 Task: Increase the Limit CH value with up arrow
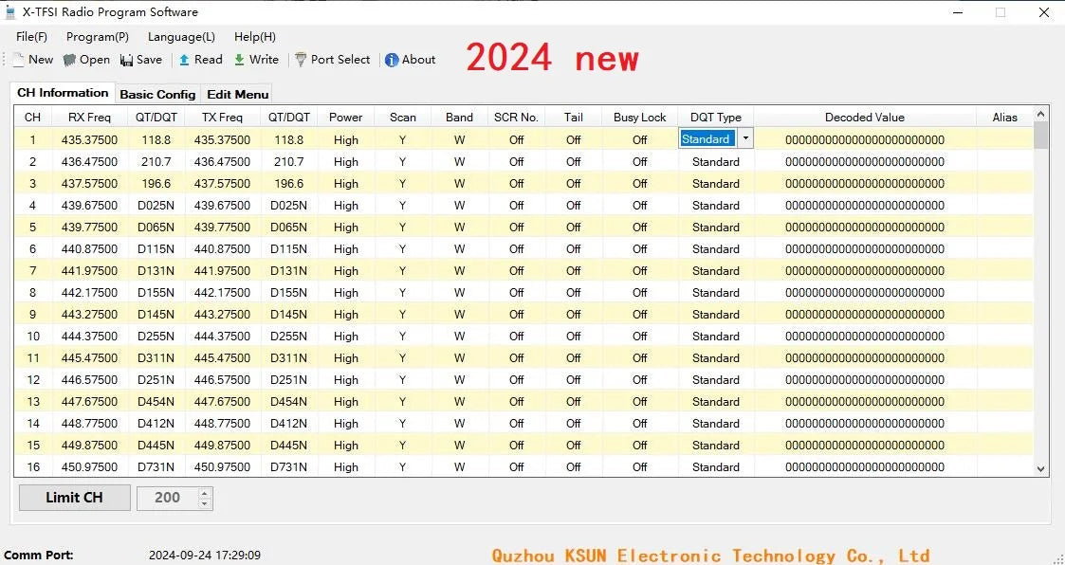(x=205, y=493)
